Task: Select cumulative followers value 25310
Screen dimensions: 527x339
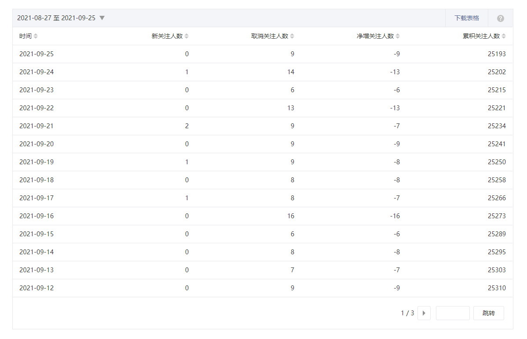Action: 497,288
